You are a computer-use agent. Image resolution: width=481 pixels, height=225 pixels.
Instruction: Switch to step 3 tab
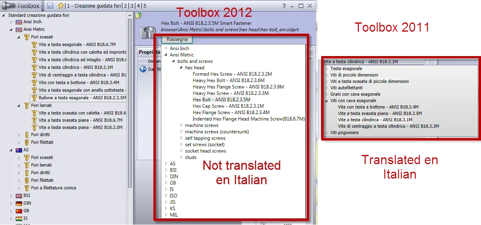(x=132, y=6)
